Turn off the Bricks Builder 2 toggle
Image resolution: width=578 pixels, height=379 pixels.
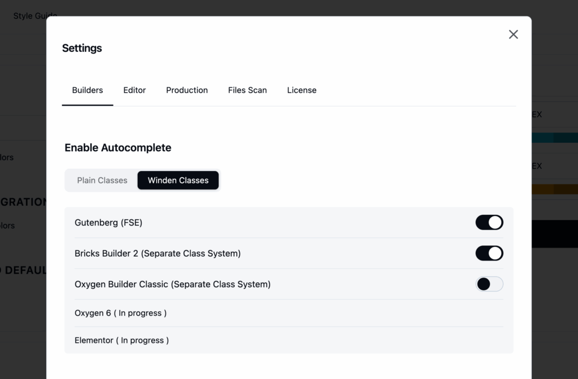tap(489, 253)
